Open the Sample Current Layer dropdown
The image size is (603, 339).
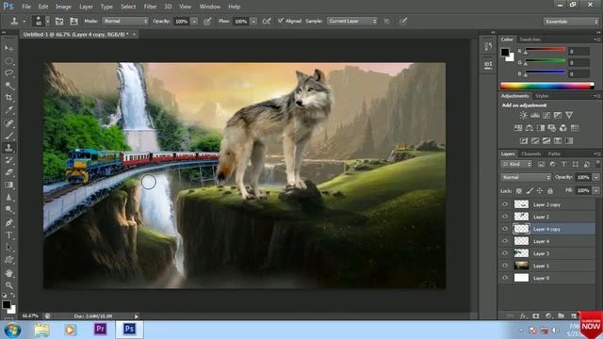351,21
